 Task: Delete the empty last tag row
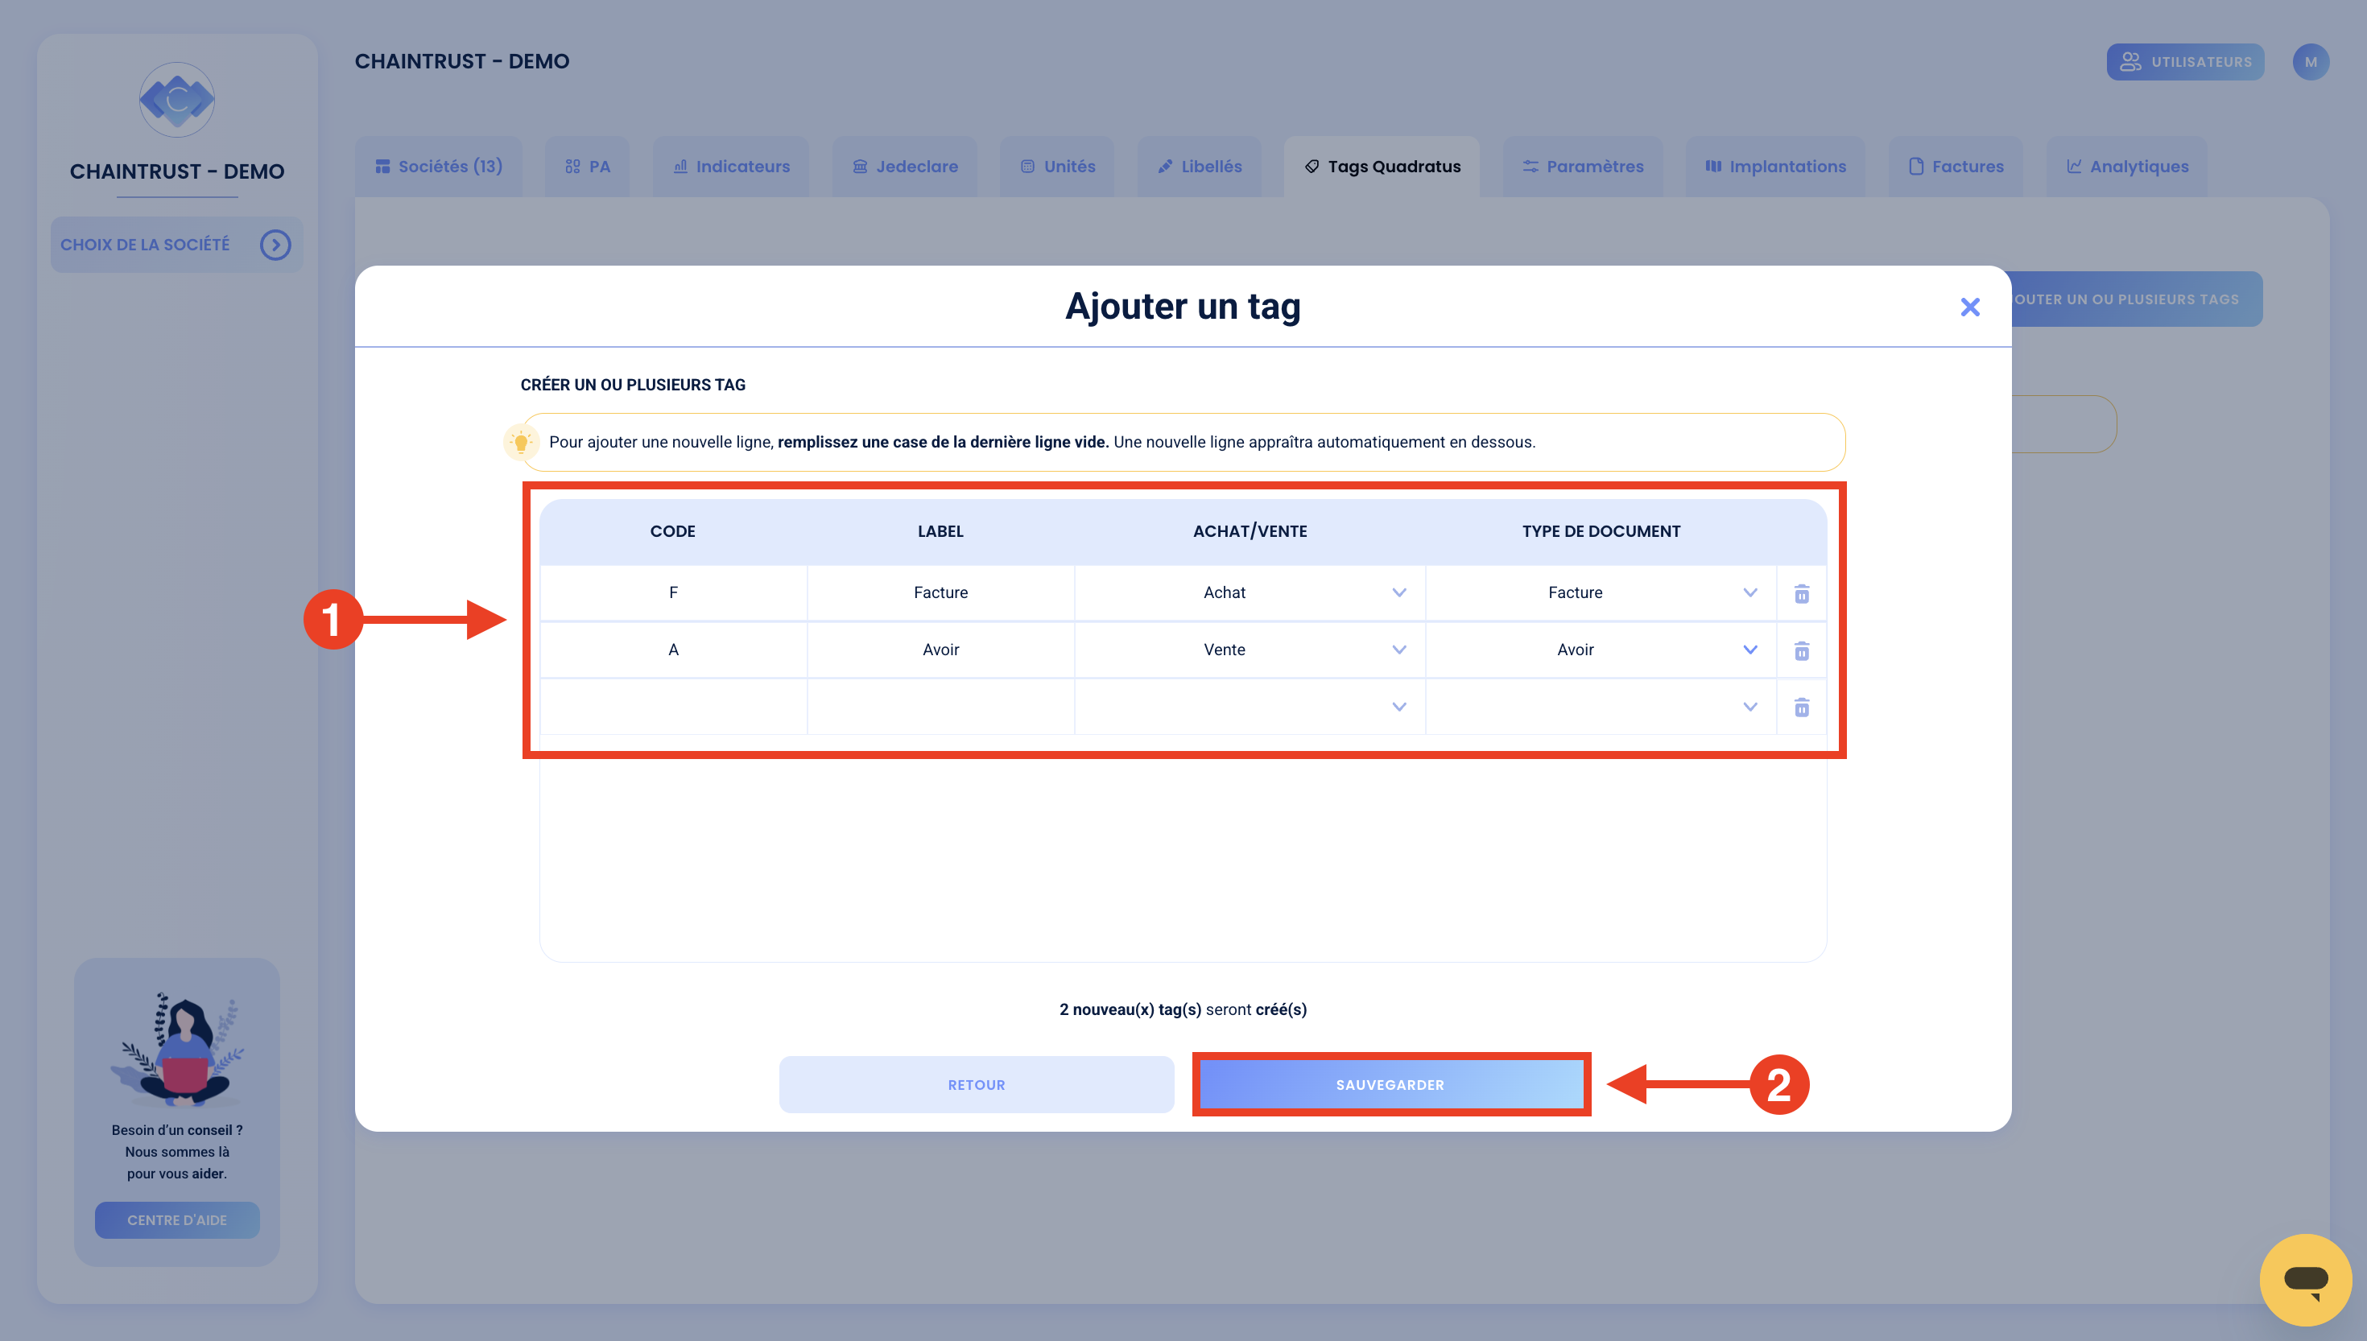(x=1802, y=707)
